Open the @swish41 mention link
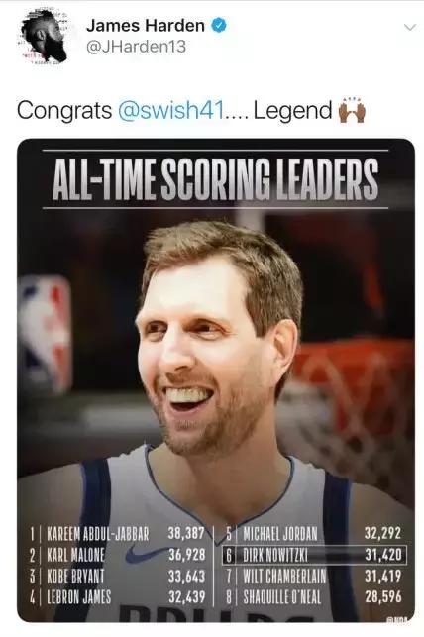 [x=171, y=110]
